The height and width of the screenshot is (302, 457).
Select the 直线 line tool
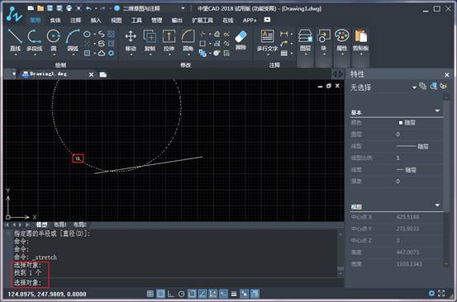coord(15,40)
